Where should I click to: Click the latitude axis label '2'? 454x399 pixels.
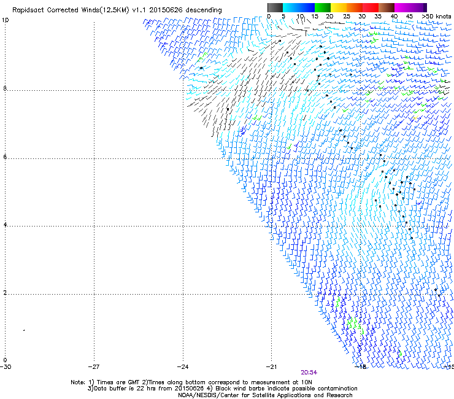click(5, 292)
